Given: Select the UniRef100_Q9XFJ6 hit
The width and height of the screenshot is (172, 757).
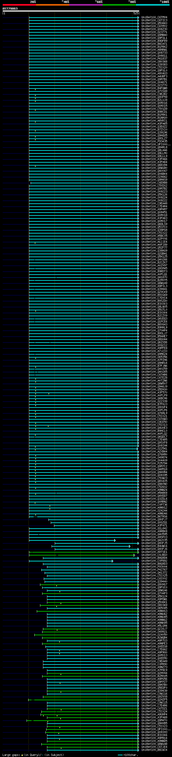Looking at the screenshot, I should 154,549.
